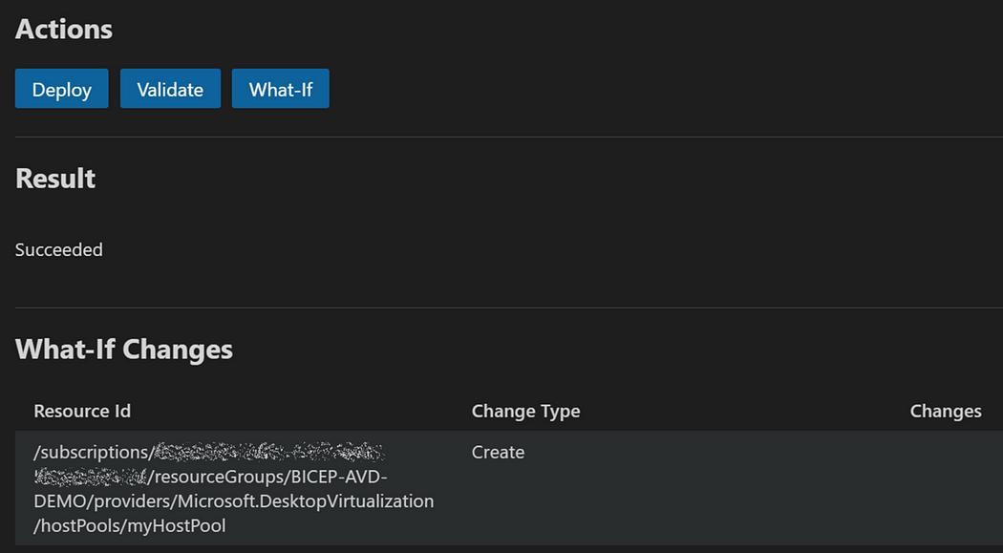The height and width of the screenshot is (553, 1003).
Task: Click the Actions section heading
Action: click(x=64, y=30)
